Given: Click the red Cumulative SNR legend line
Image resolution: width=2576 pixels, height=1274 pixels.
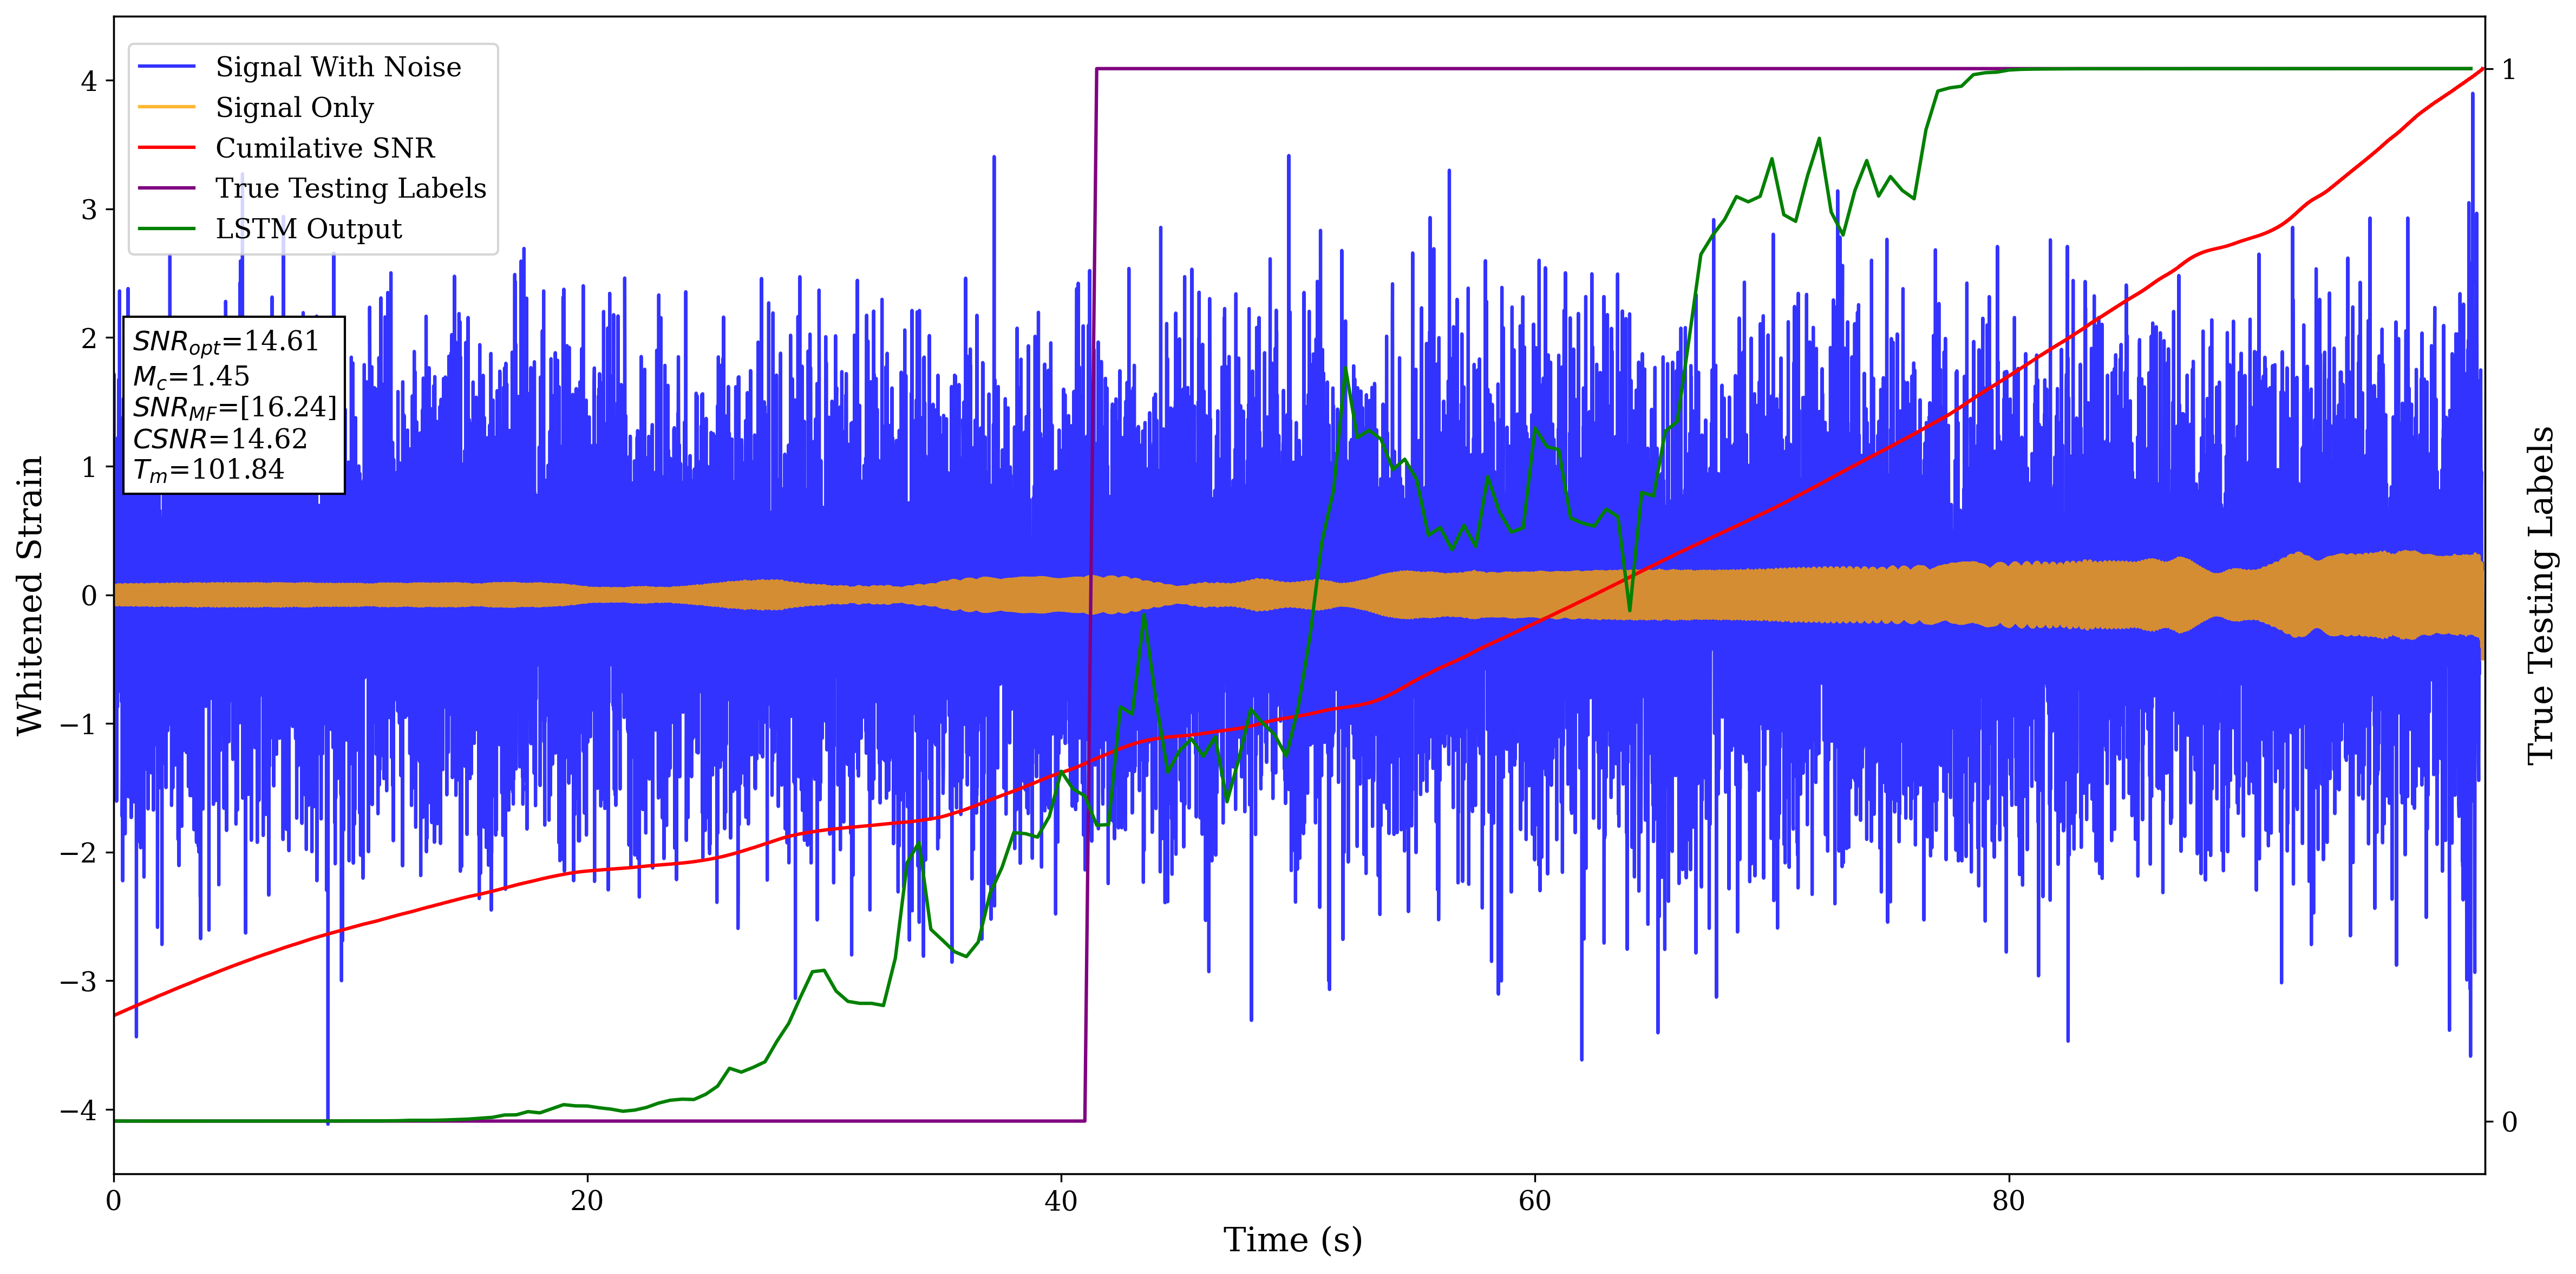Looking at the screenshot, I should point(166,148).
